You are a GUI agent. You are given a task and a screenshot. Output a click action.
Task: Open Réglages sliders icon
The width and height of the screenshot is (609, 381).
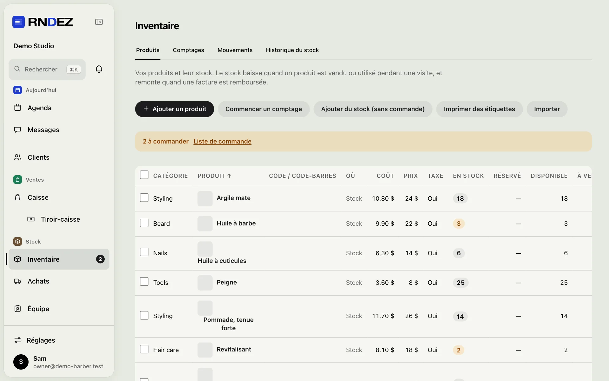pyautogui.click(x=18, y=340)
